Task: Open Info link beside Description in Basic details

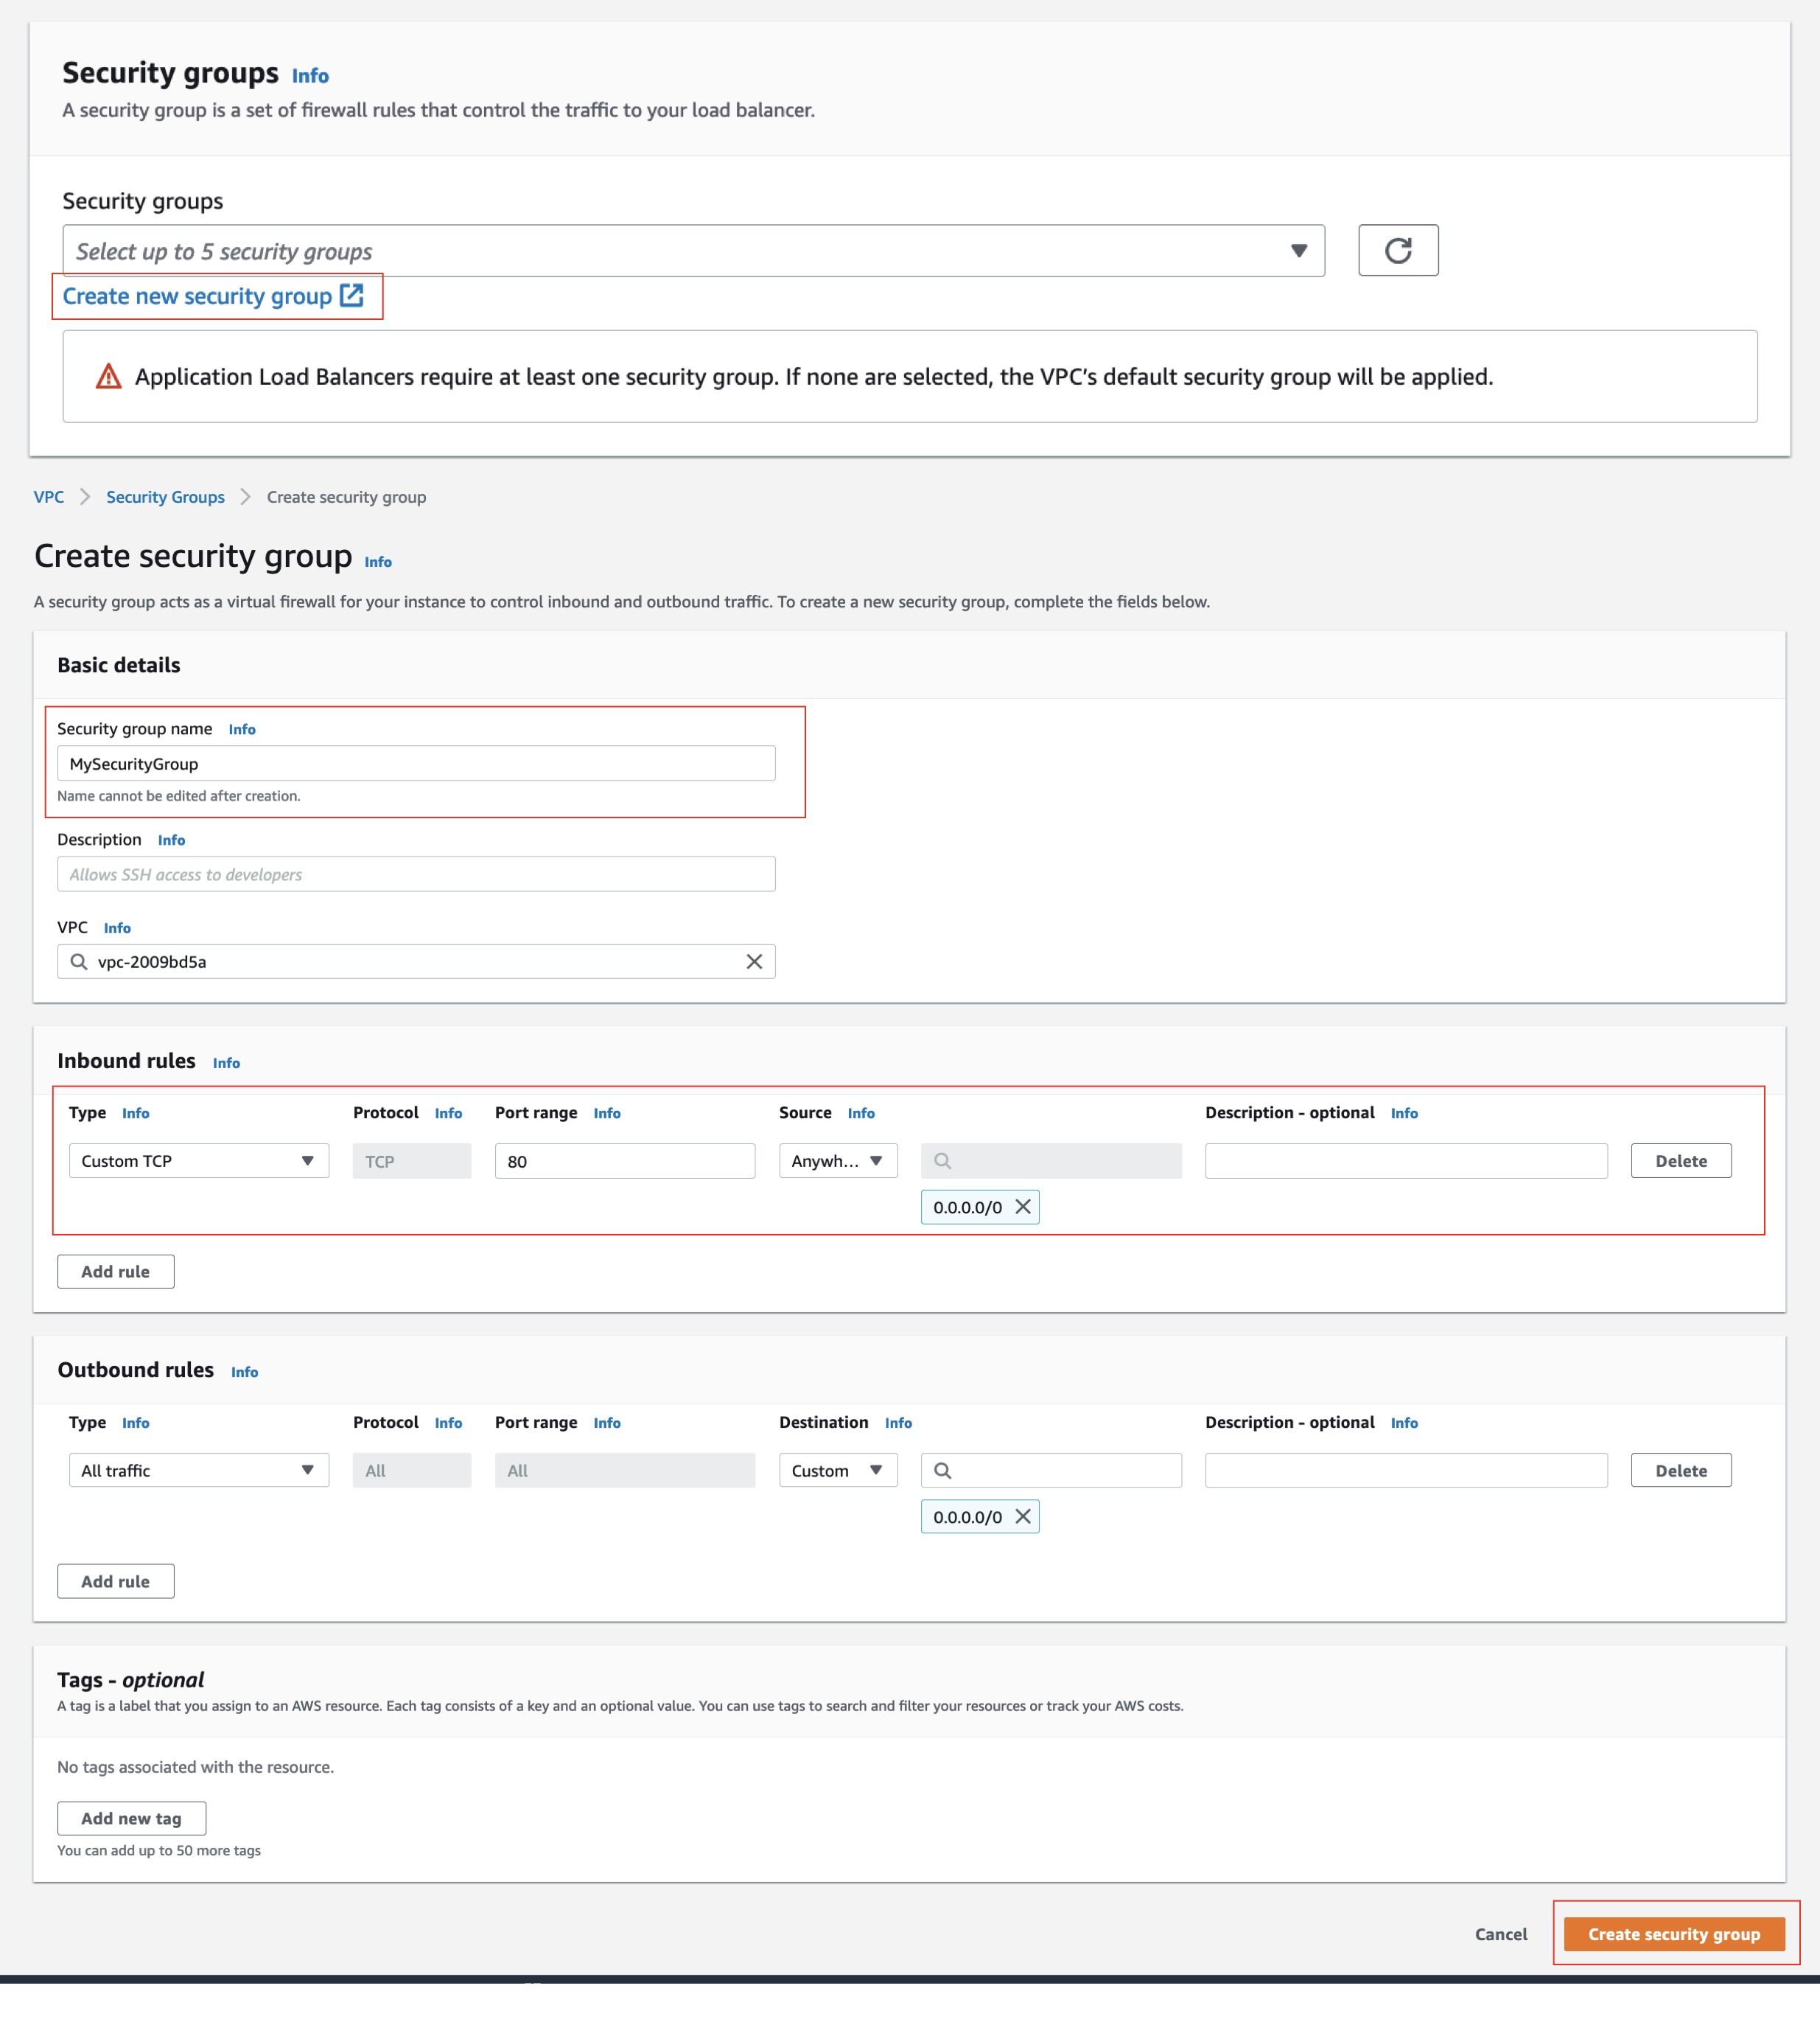Action: click(x=171, y=840)
